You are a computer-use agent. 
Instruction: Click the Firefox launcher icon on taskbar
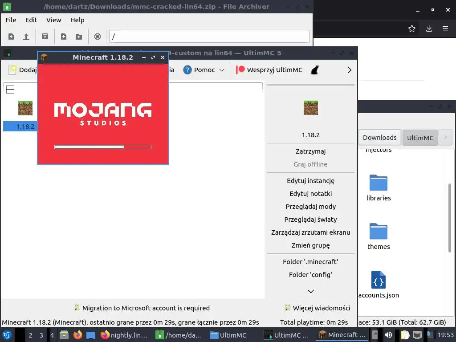click(x=77, y=335)
